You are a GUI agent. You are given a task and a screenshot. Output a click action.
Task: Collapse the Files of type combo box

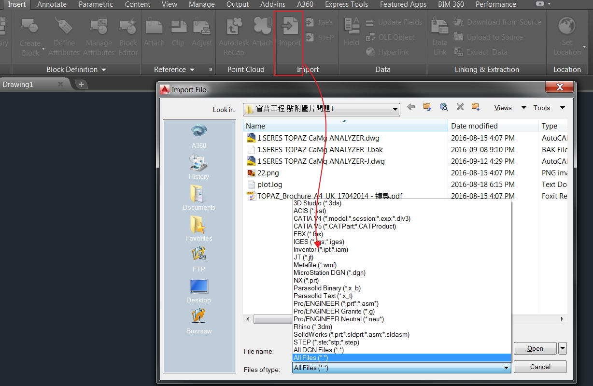[507, 368]
